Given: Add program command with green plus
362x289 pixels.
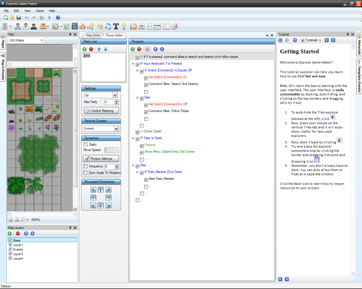Looking at the screenshot, I should [x=133, y=49].
